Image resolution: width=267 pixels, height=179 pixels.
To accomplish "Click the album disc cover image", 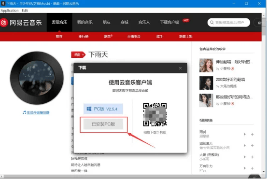I will coord(37,78).
